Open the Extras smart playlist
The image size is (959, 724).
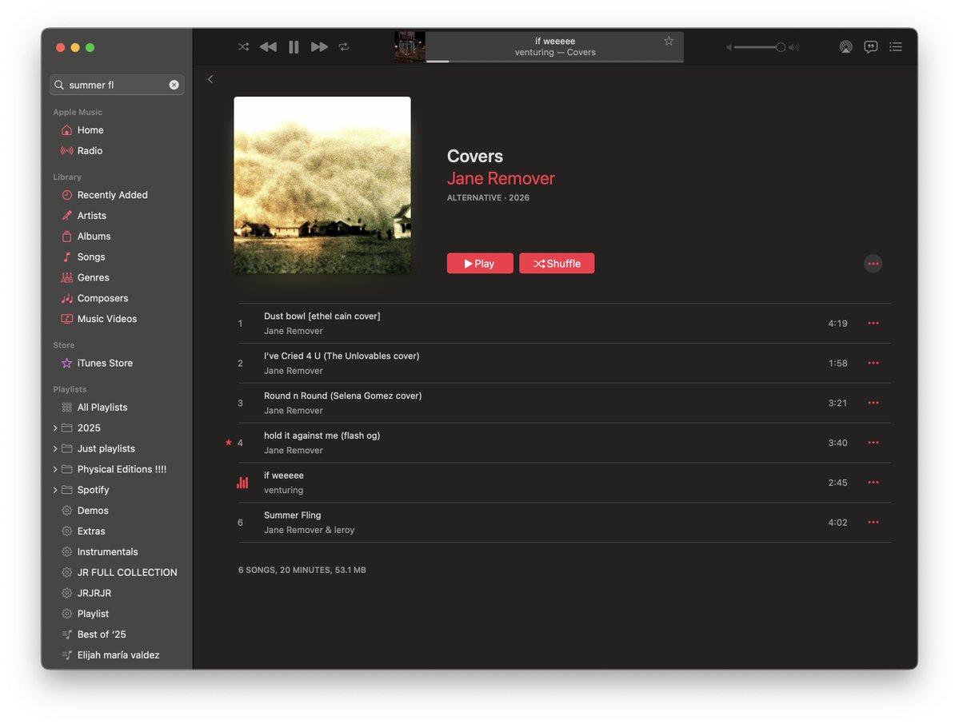coord(91,531)
